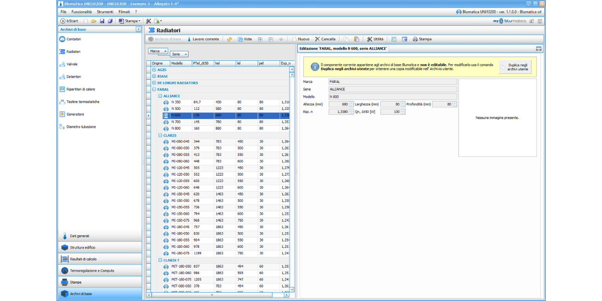Open the Strumenti menu

pyautogui.click(x=105, y=12)
